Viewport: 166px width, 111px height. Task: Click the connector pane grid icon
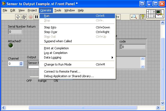[x=151, y=14]
